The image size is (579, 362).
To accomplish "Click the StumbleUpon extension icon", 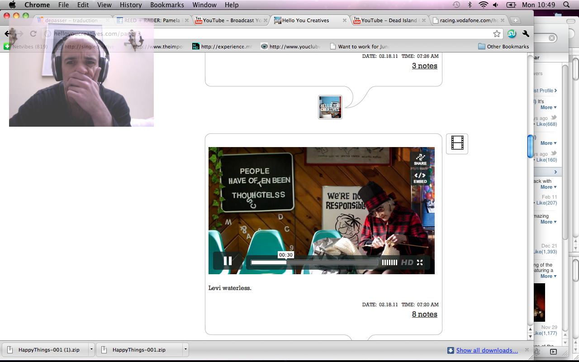I will click(512, 34).
